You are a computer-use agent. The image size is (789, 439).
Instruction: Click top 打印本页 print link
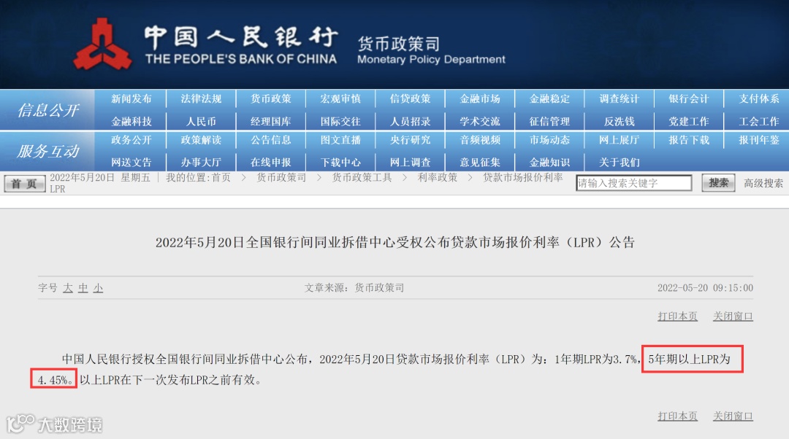tap(677, 316)
